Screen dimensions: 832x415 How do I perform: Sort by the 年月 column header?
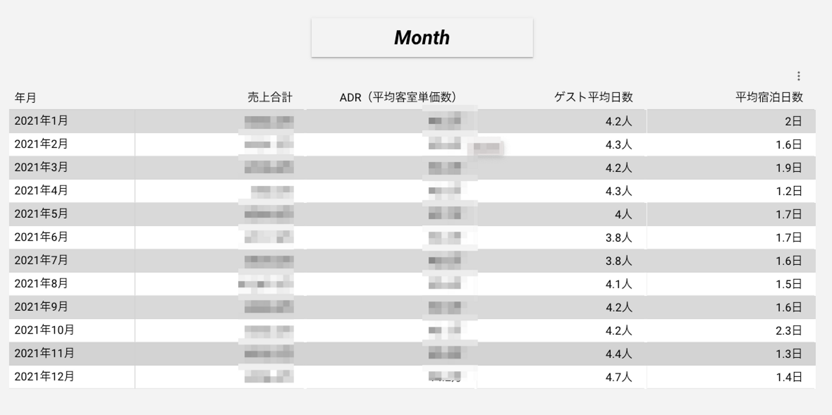(25, 98)
